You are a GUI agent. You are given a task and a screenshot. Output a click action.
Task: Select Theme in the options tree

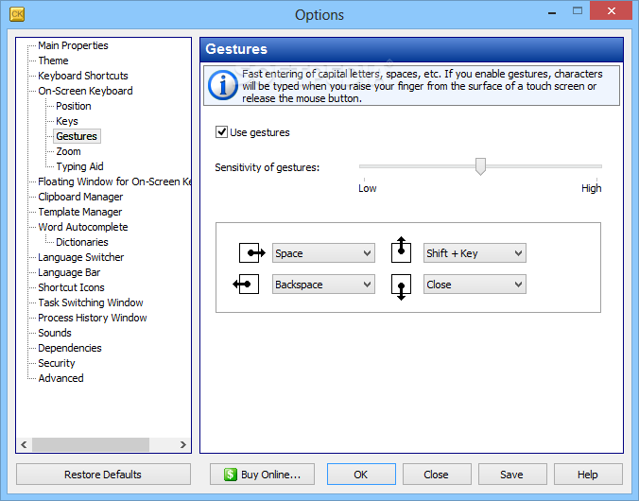click(x=53, y=60)
